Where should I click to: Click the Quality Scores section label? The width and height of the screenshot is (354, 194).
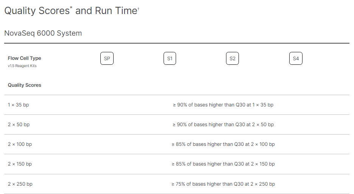pyautogui.click(x=24, y=85)
